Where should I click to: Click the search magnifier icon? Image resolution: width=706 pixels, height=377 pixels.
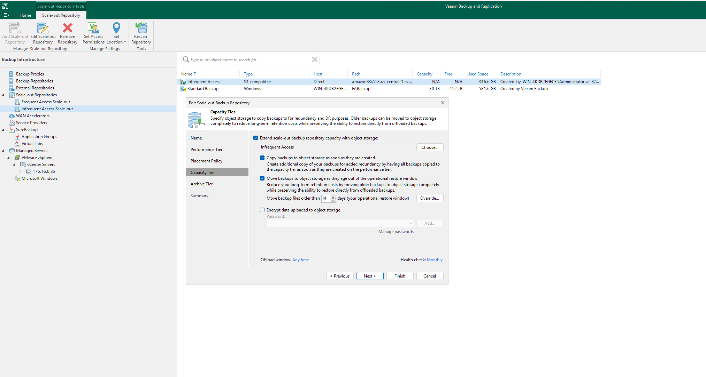pos(186,59)
